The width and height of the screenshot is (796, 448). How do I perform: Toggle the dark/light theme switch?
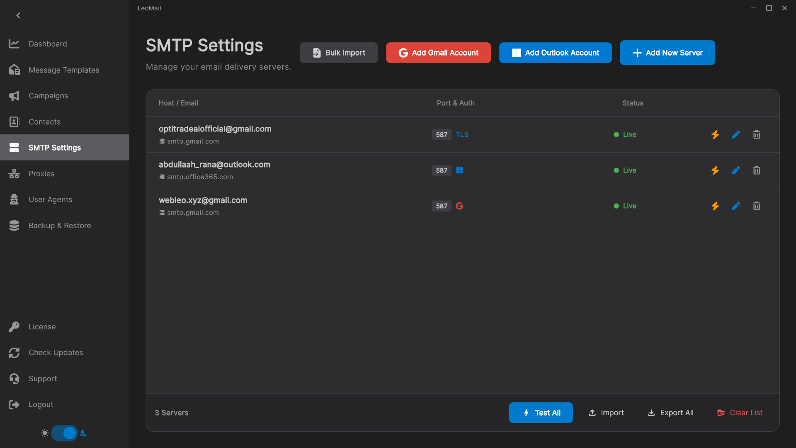[x=64, y=433]
